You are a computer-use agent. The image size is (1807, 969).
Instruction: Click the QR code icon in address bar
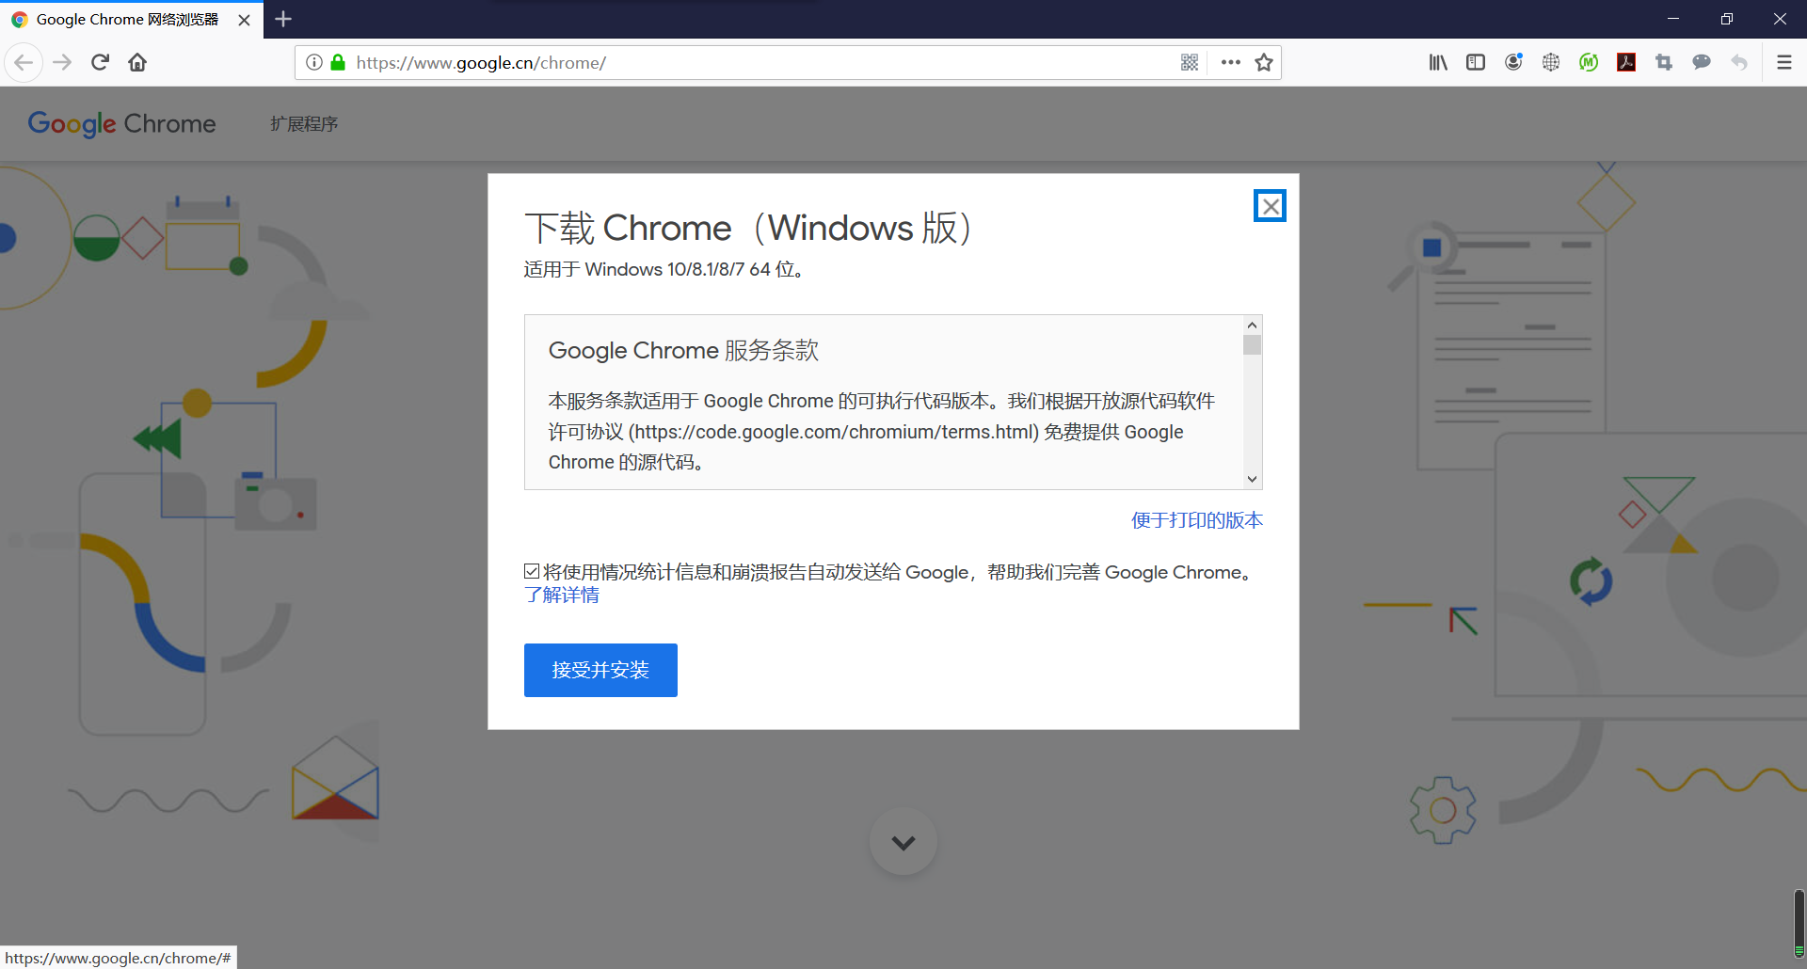1189,62
